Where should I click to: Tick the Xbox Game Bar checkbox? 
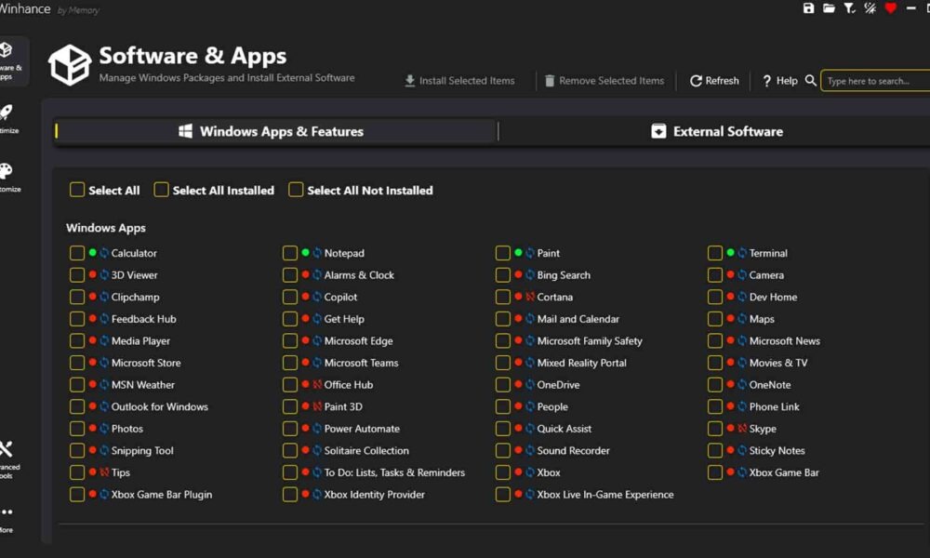715,472
